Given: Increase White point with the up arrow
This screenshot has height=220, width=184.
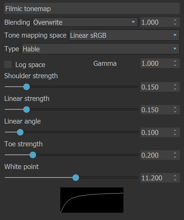Looking at the screenshot, I should (175, 176).
